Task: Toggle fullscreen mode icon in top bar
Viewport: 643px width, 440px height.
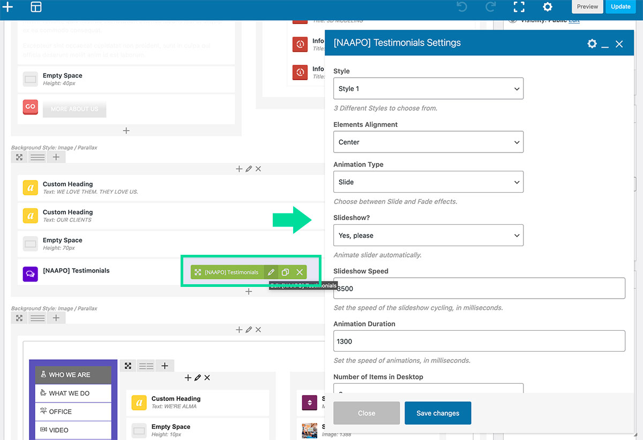Action: coord(519,7)
